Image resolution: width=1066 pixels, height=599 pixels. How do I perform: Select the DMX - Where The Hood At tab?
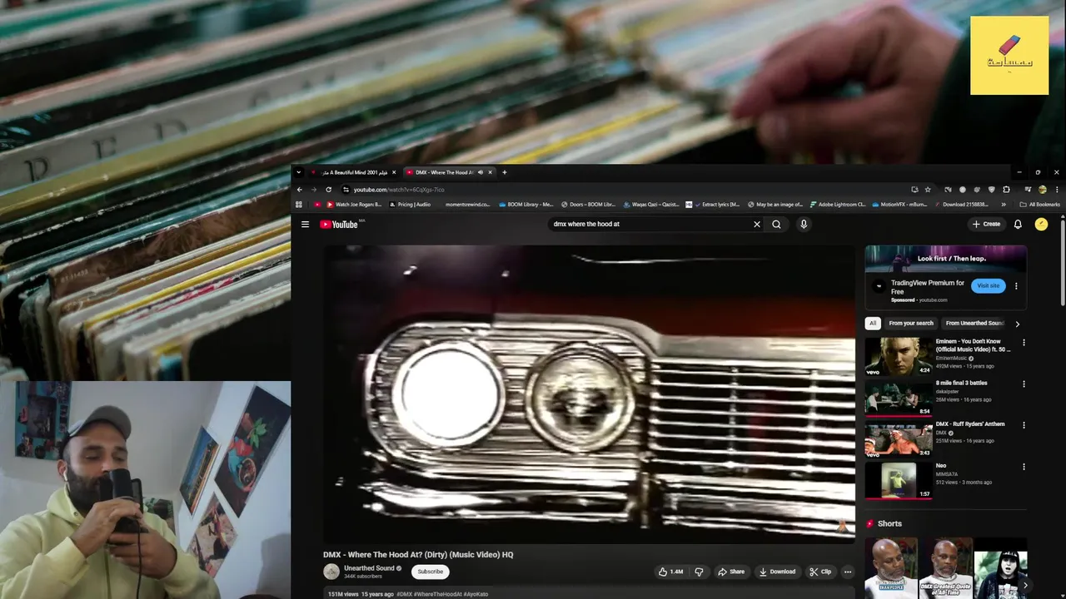pos(444,172)
